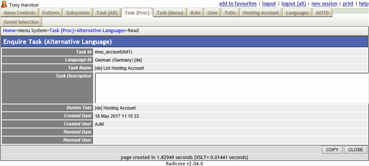Image resolution: width=369 pixels, height=166 pixels.
Task: Click the Enquire Task (Alternative Language) heading
Action: pyautogui.click(x=57, y=42)
